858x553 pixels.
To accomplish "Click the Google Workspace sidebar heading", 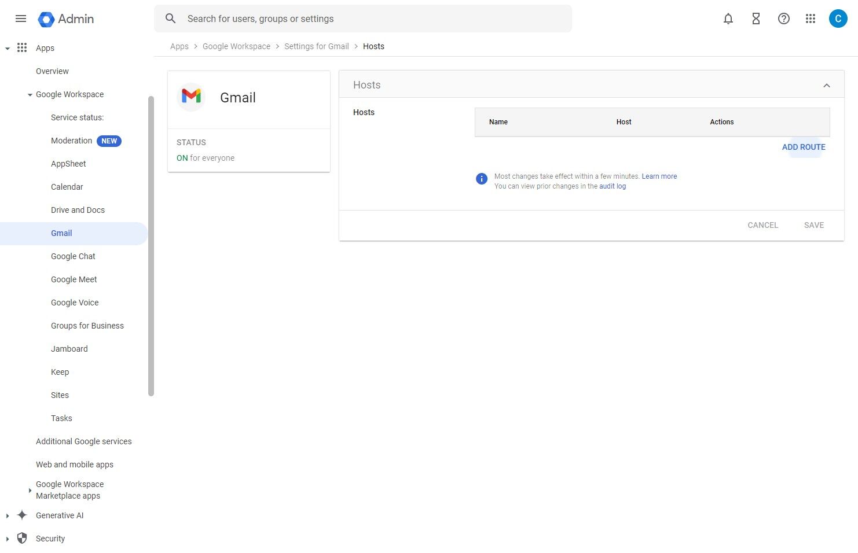I will [69, 94].
